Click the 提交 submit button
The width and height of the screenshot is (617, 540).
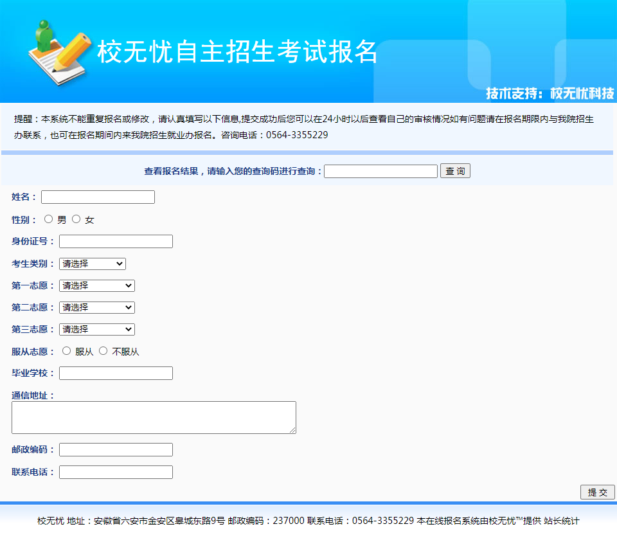tap(597, 492)
